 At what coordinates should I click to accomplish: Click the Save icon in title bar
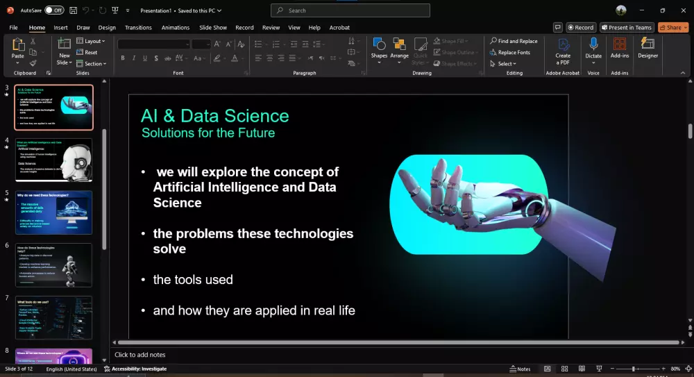pos(74,10)
